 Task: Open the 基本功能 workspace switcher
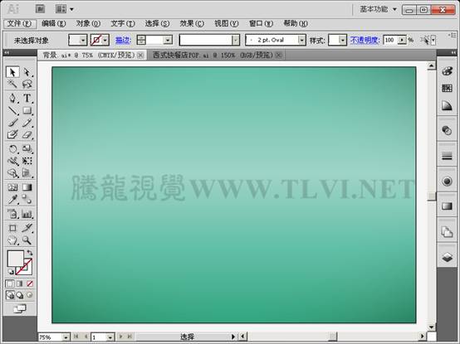(378, 9)
